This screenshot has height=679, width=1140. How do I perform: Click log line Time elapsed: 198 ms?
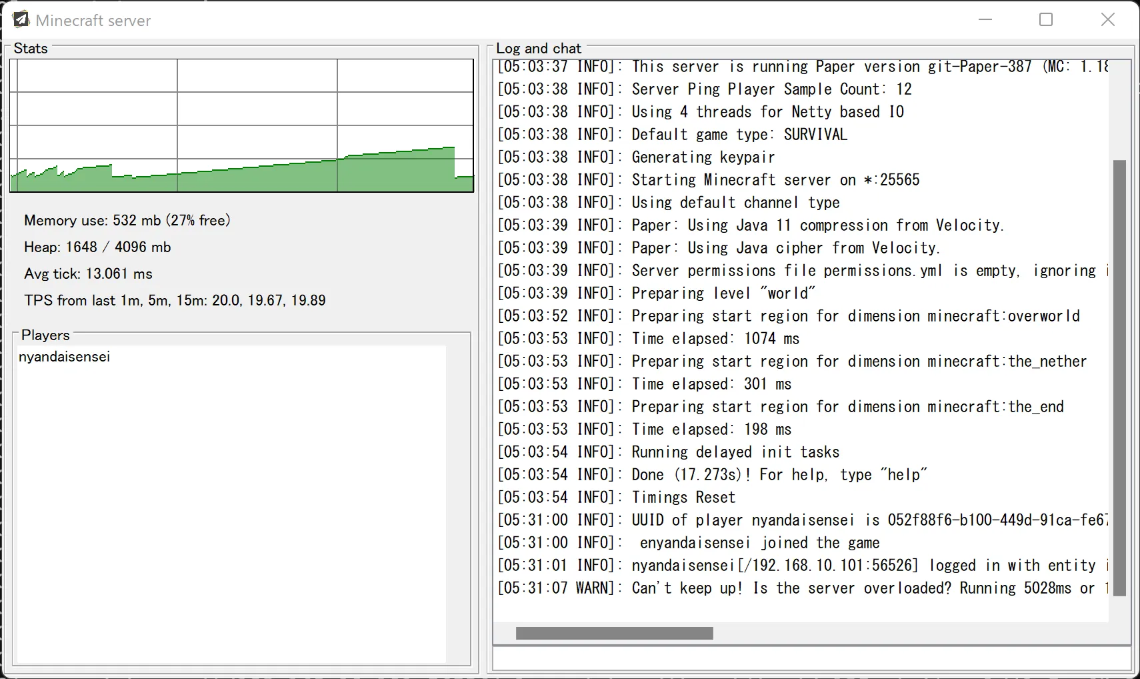click(645, 430)
